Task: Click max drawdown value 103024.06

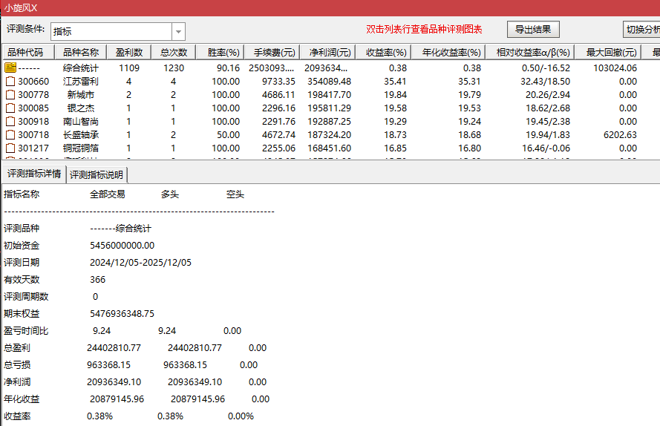Action: click(x=615, y=68)
